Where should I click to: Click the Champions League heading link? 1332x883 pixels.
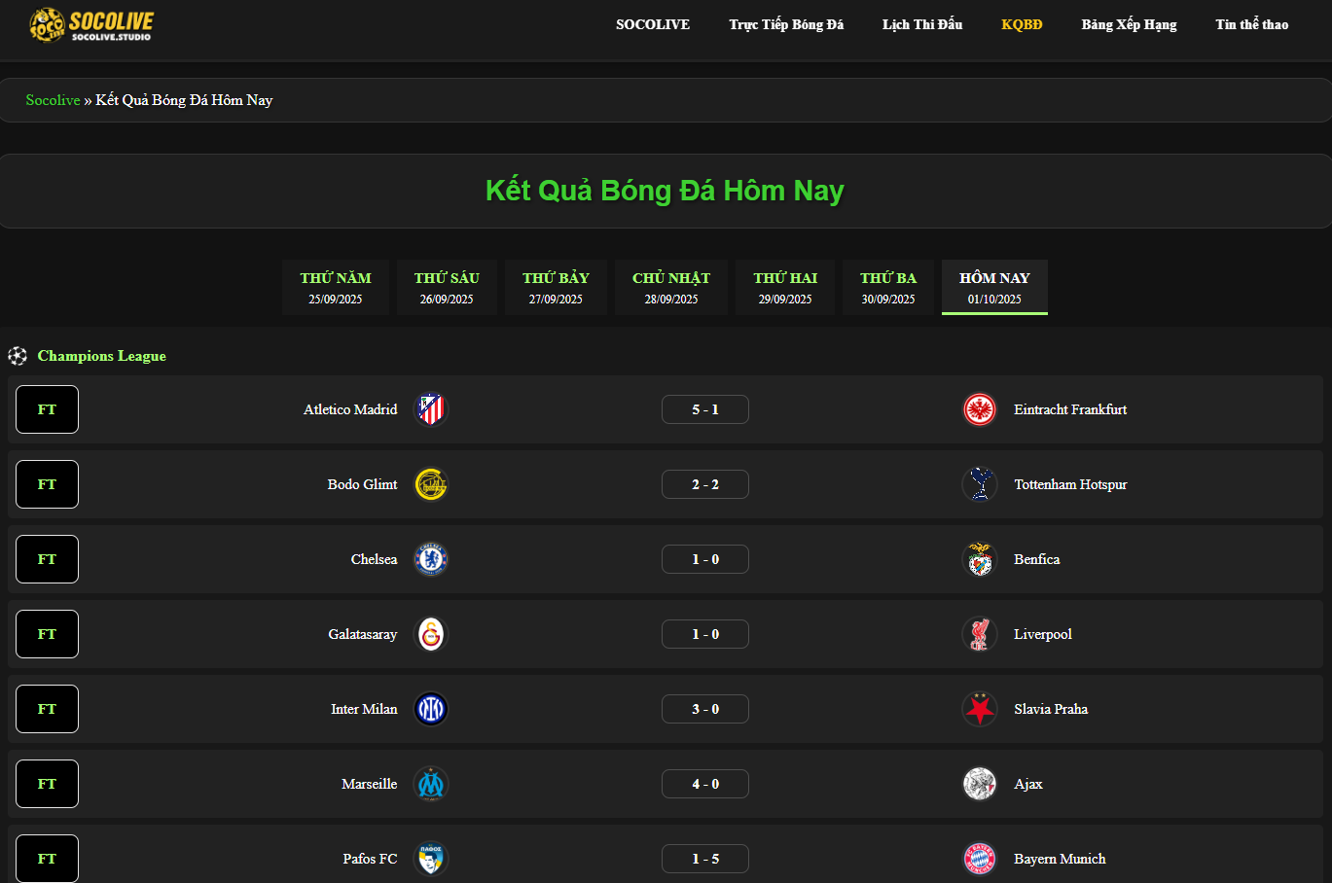tap(102, 356)
